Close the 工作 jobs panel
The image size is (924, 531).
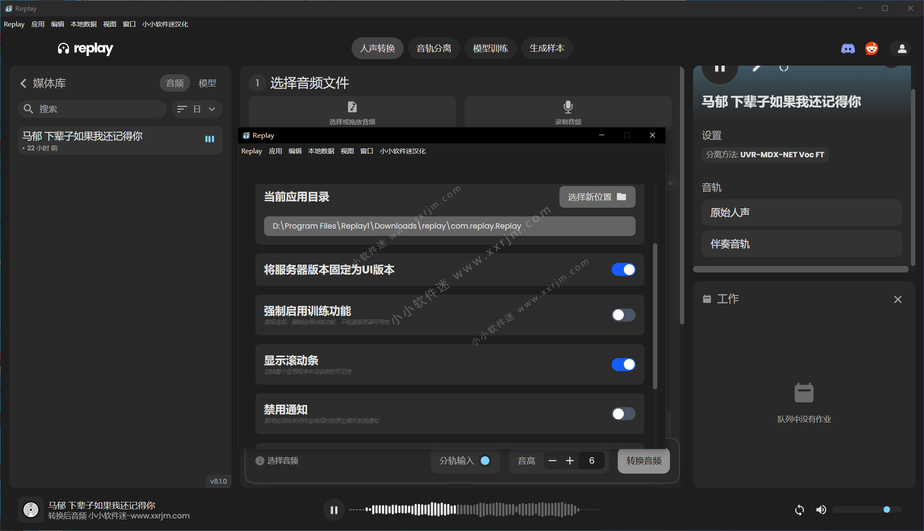[898, 299]
